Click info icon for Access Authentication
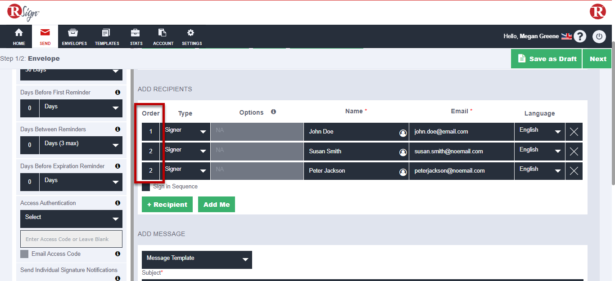 tap(118, 203)
